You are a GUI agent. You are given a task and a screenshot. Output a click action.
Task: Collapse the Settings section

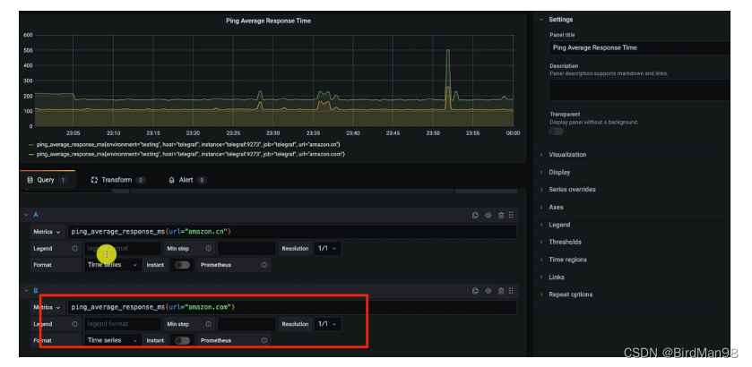point(561,20)
